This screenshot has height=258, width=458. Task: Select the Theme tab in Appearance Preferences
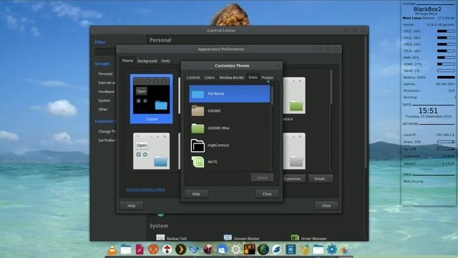pyautogui.click(x=127, y=60)
